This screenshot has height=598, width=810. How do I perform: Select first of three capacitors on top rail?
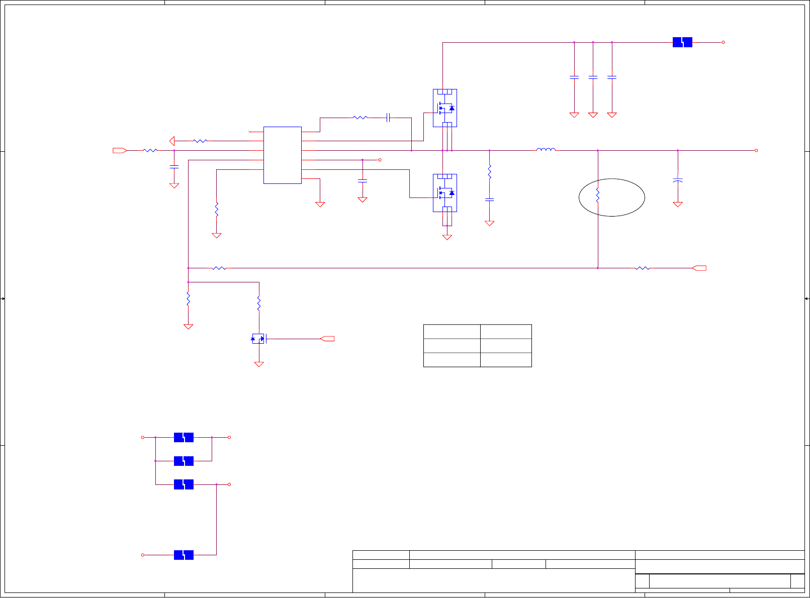point(574,77)
